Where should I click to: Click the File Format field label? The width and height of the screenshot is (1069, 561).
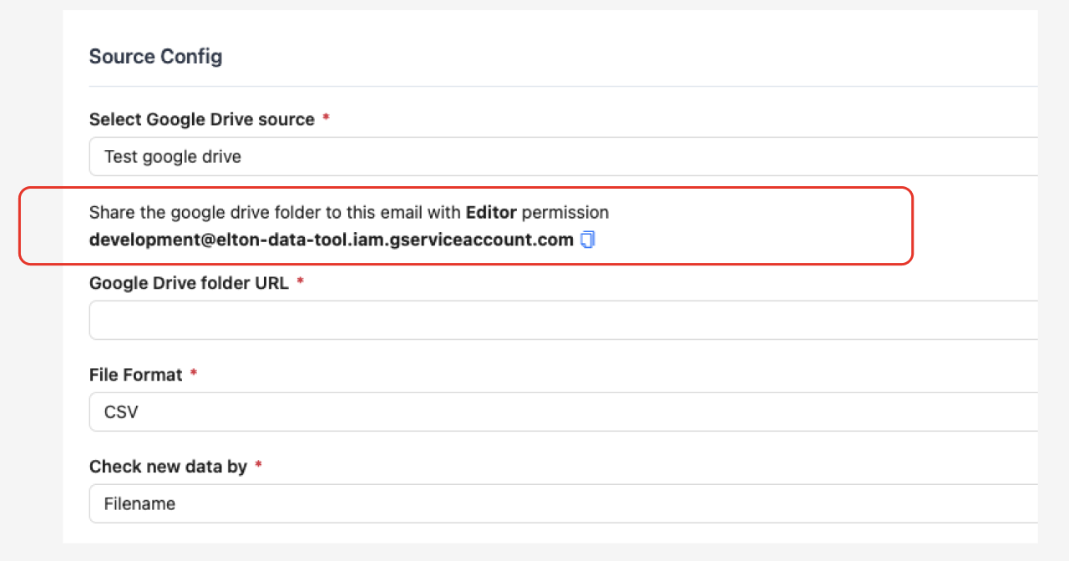pos(136,375)
